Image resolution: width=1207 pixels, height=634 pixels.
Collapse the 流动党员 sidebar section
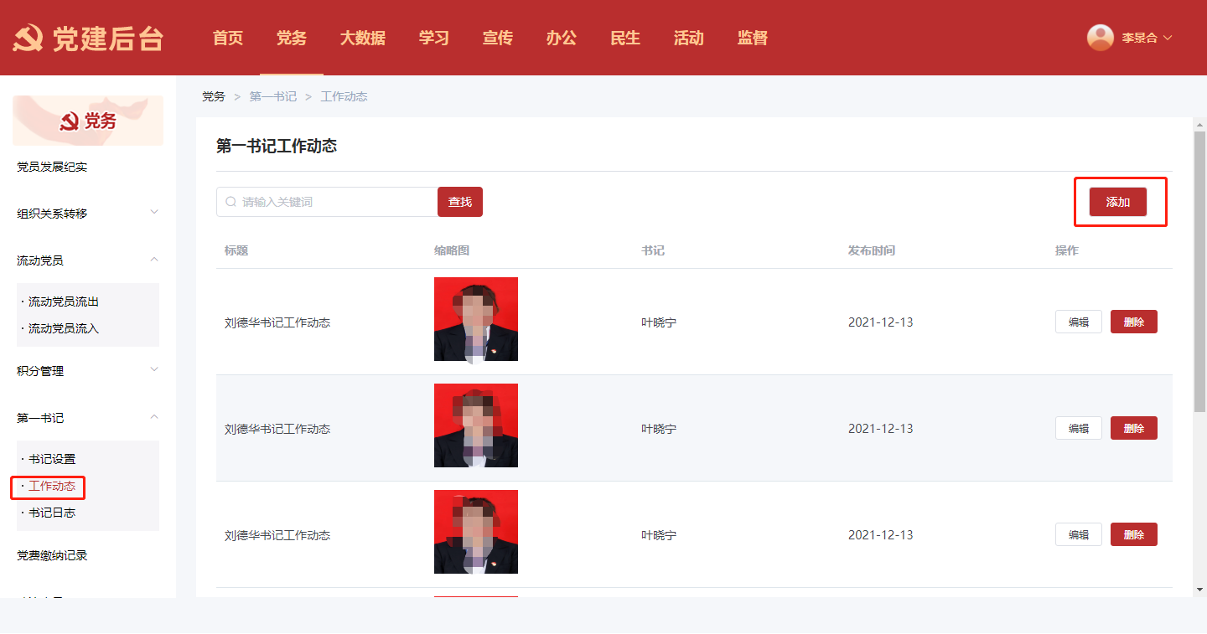point(154,260)
